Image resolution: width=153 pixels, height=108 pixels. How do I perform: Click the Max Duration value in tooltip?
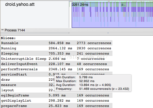tap(87, 81)
